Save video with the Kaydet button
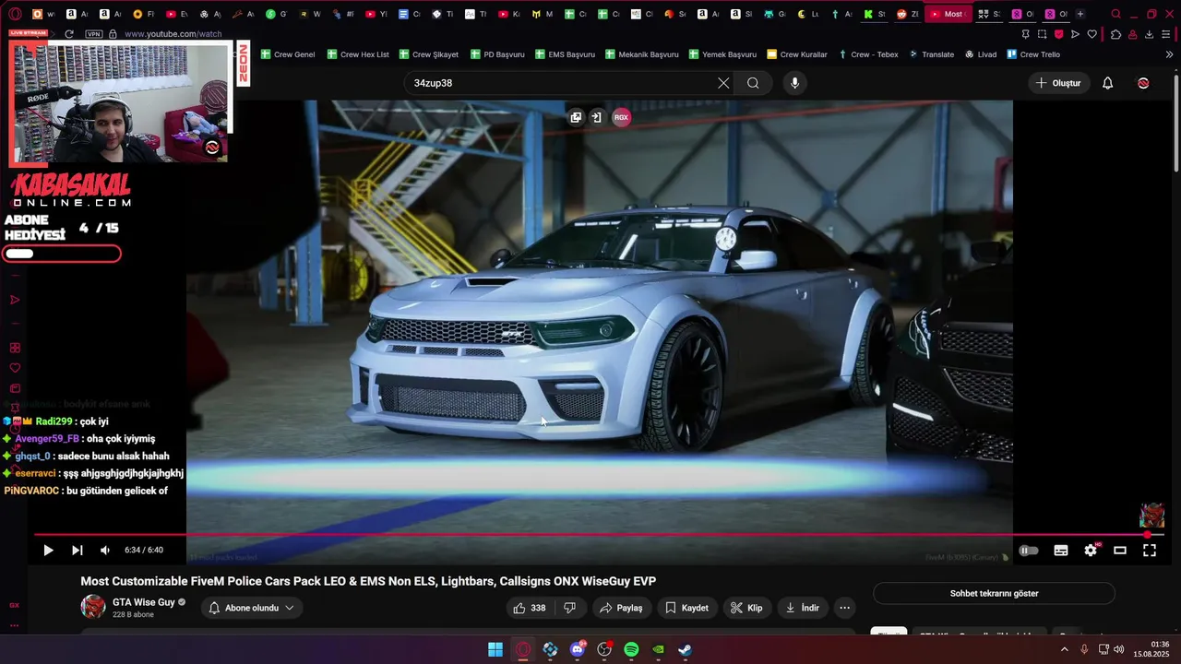Viewport: 1181px width, 664px height. 686,608
